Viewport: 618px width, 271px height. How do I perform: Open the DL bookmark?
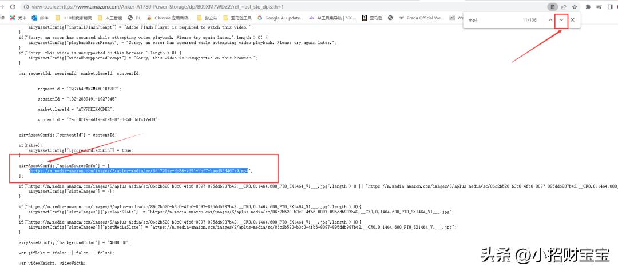[x=134, y=18]
